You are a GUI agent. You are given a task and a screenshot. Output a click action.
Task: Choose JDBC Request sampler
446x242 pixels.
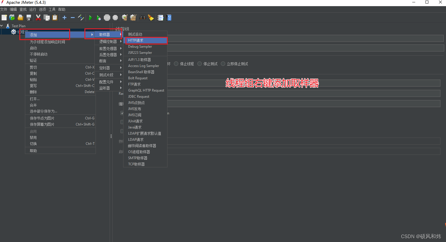pyautogui.click(x=145, y=97)
